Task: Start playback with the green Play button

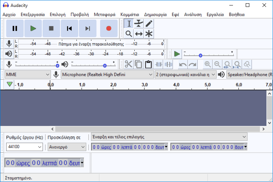Action: tap(33, 28)
